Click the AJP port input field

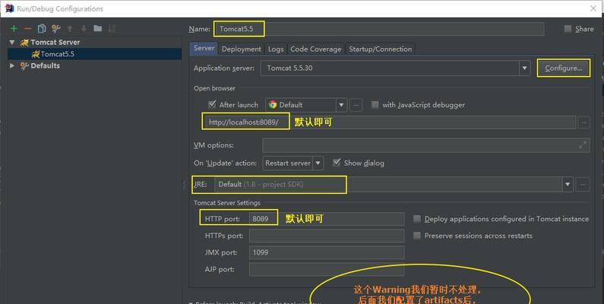click(x=327, y=269)
